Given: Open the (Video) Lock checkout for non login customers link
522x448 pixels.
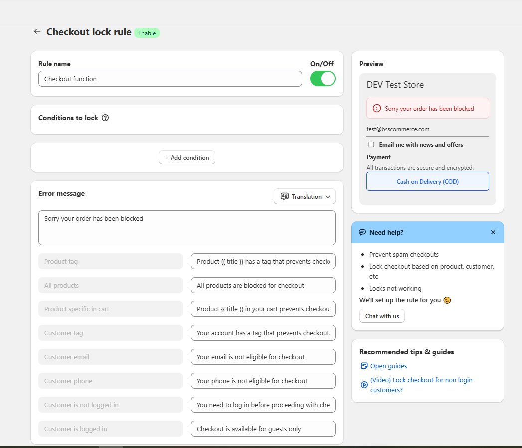Looking at the screenshot, I should pos(421,384).
